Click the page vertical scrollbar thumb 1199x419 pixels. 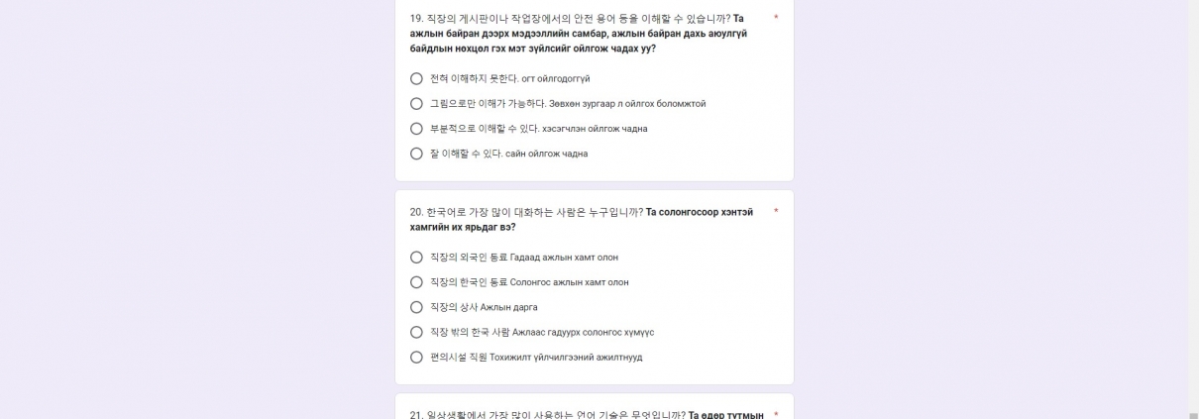click(x=1193, y=416)
